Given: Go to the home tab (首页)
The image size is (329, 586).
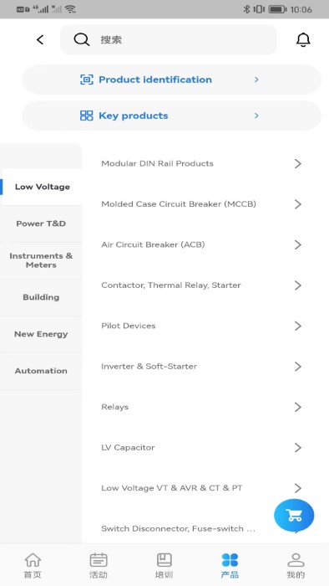Looking at the screenshot, I should [33, 566].
